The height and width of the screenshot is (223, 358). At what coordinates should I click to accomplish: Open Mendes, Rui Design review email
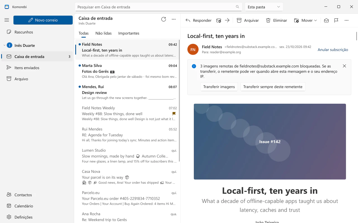[127, 93]
